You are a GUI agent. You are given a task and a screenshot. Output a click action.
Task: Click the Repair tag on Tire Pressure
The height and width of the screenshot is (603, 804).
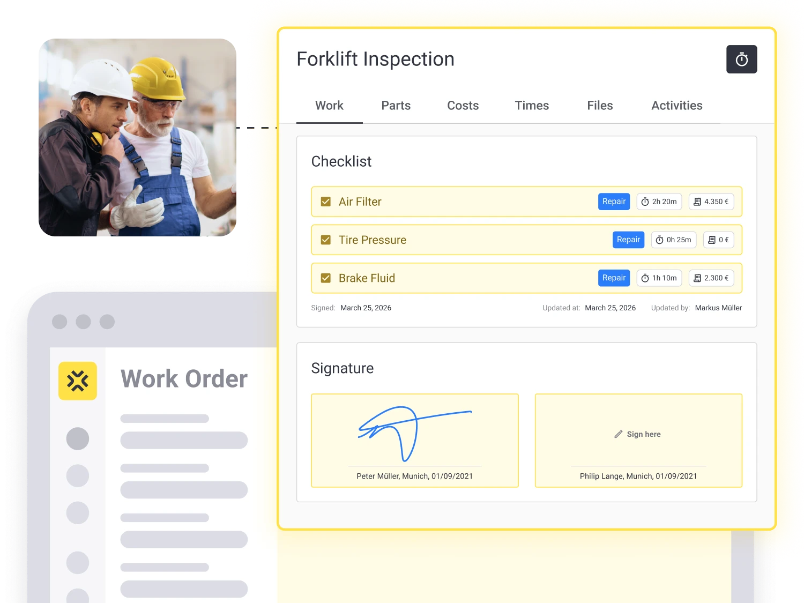628,240
